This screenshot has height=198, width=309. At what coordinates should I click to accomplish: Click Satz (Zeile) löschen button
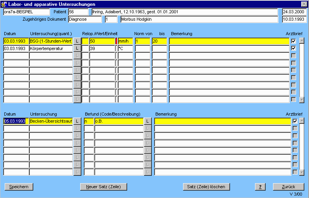coord(206,187)
